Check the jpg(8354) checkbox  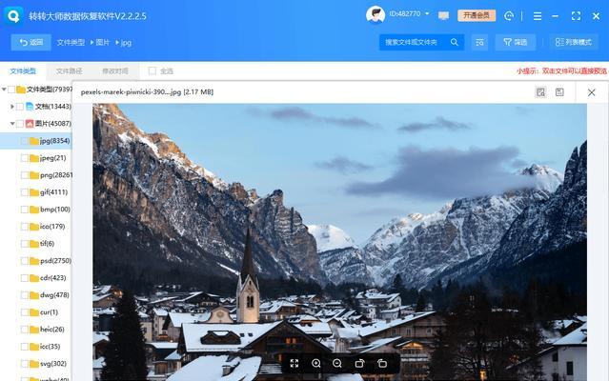25,141
